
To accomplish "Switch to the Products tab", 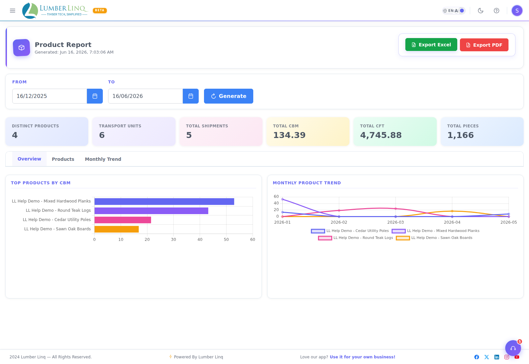I will pos(63,159).
